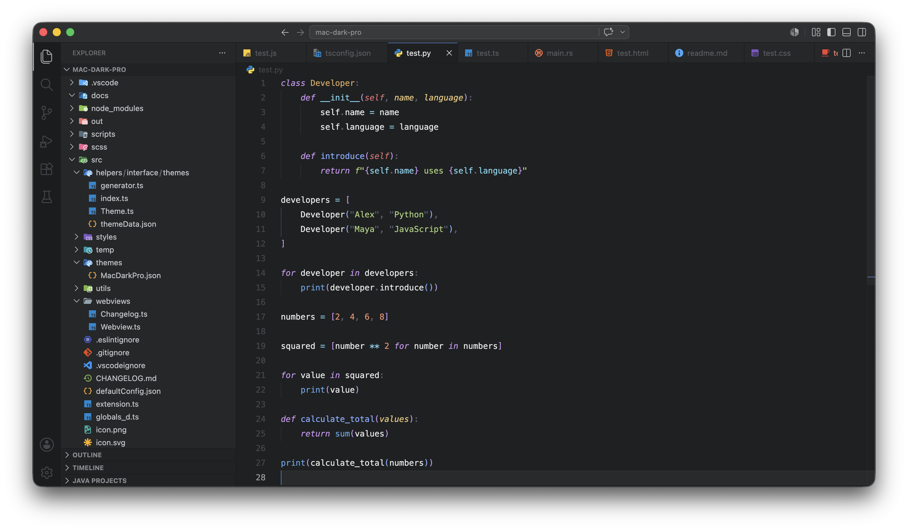Screen dimensions: 908x530
Task: Open Customize Layout icon
Action: click(816, 32)
